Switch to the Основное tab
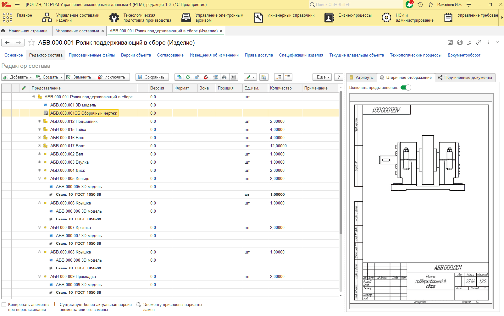Viewport: 504px width, 316px height. click(14, 55)
